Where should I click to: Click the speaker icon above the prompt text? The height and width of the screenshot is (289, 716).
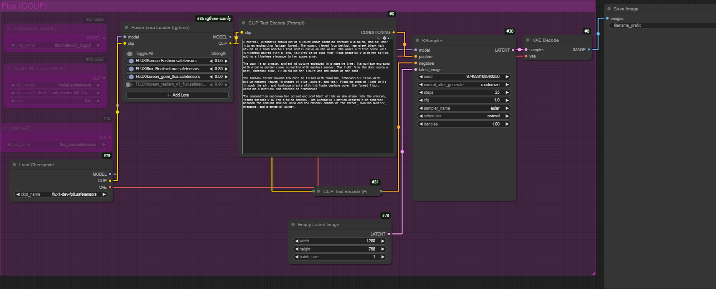click(389, 38)
